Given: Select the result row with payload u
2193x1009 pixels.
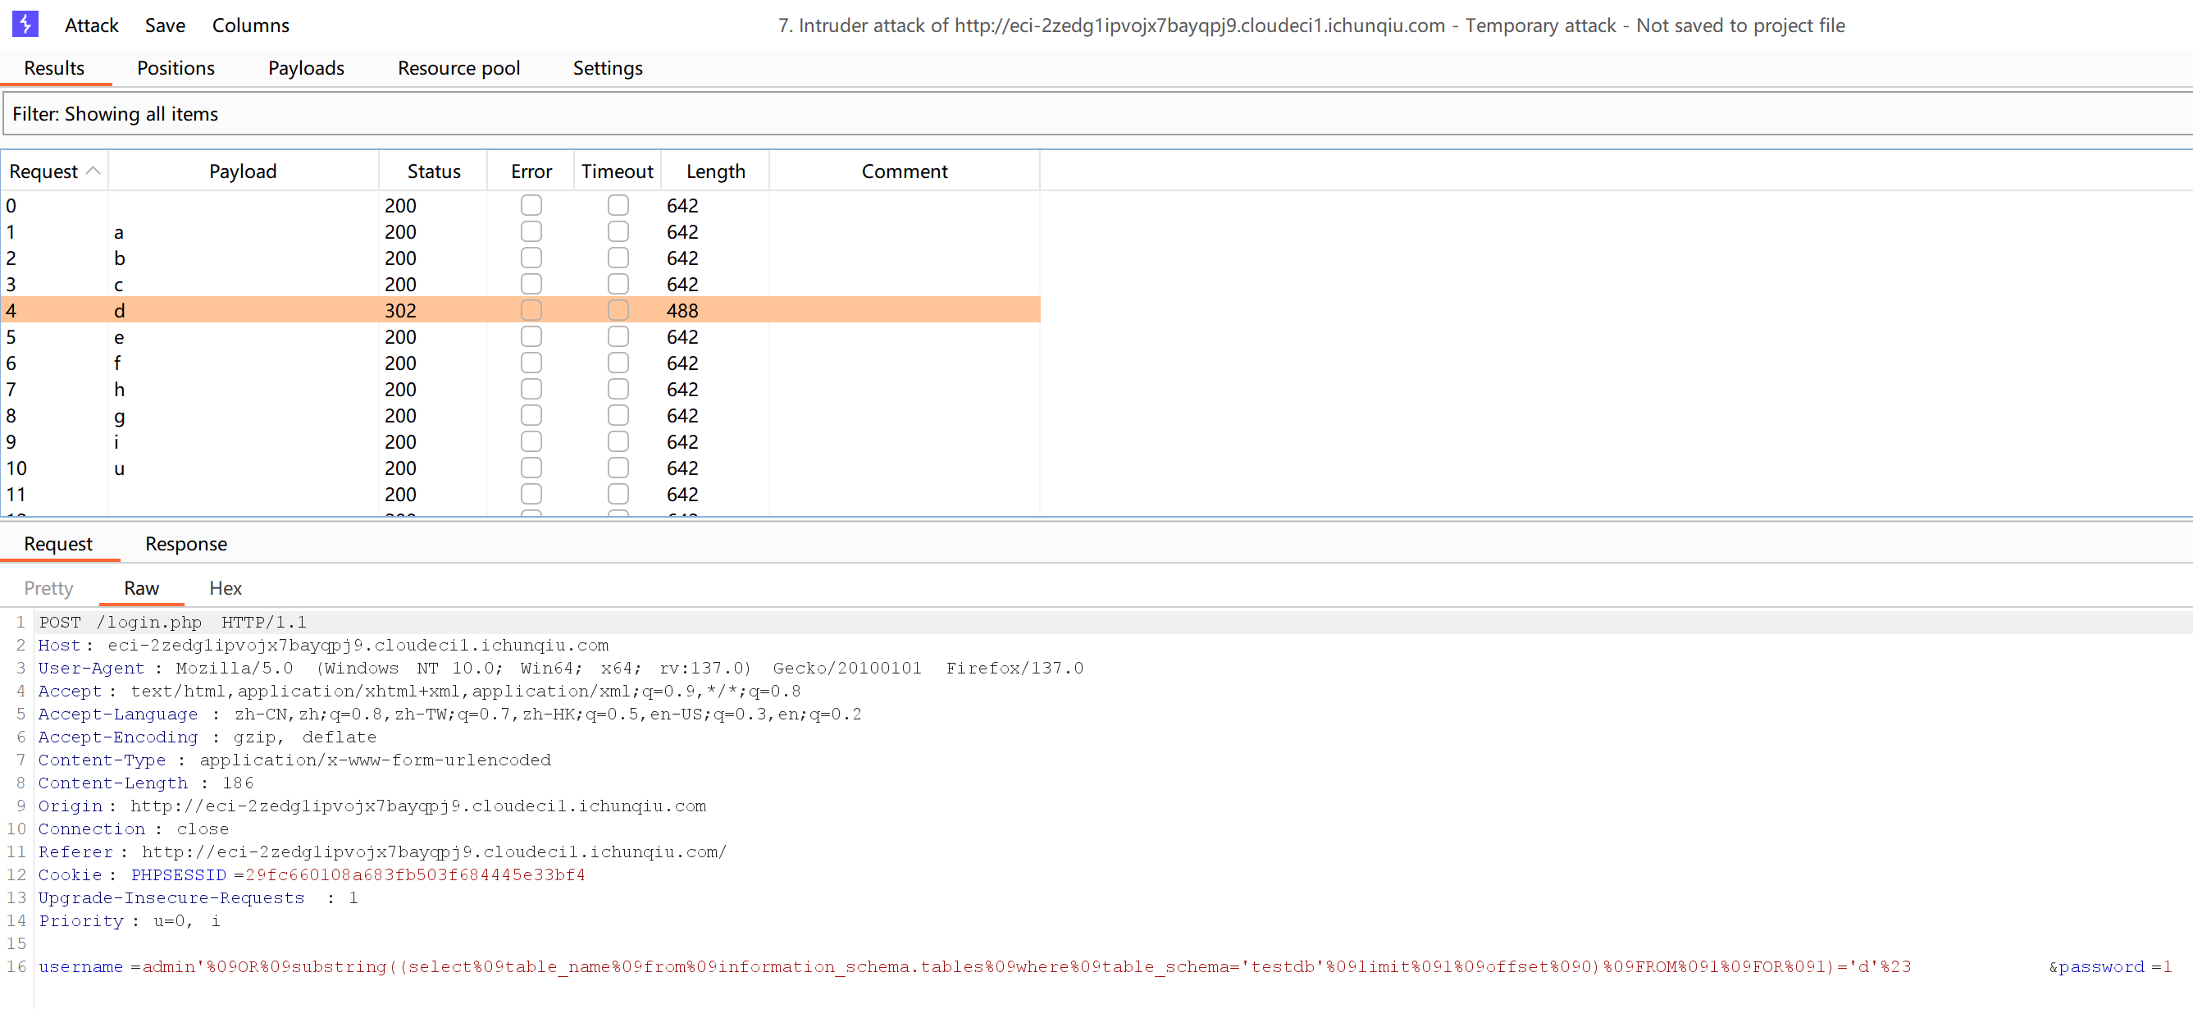Looking at the screenshot, I should pyautogui.click(x=119, y=468).
